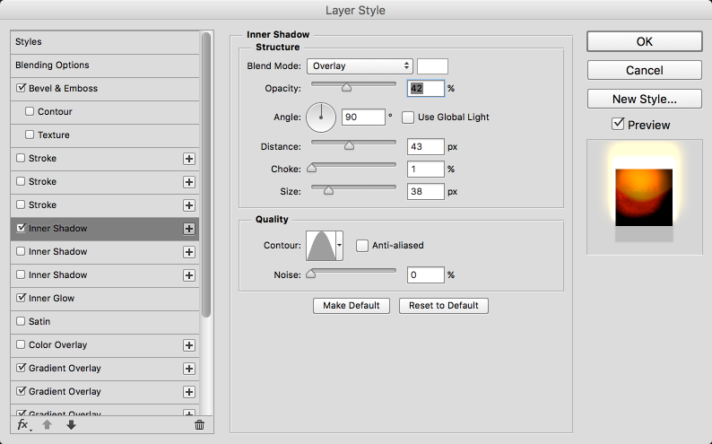This screenshot has width=712, height=444.
Task: Expand the Contour picker dropdown arrow
Action: point(339,245)
